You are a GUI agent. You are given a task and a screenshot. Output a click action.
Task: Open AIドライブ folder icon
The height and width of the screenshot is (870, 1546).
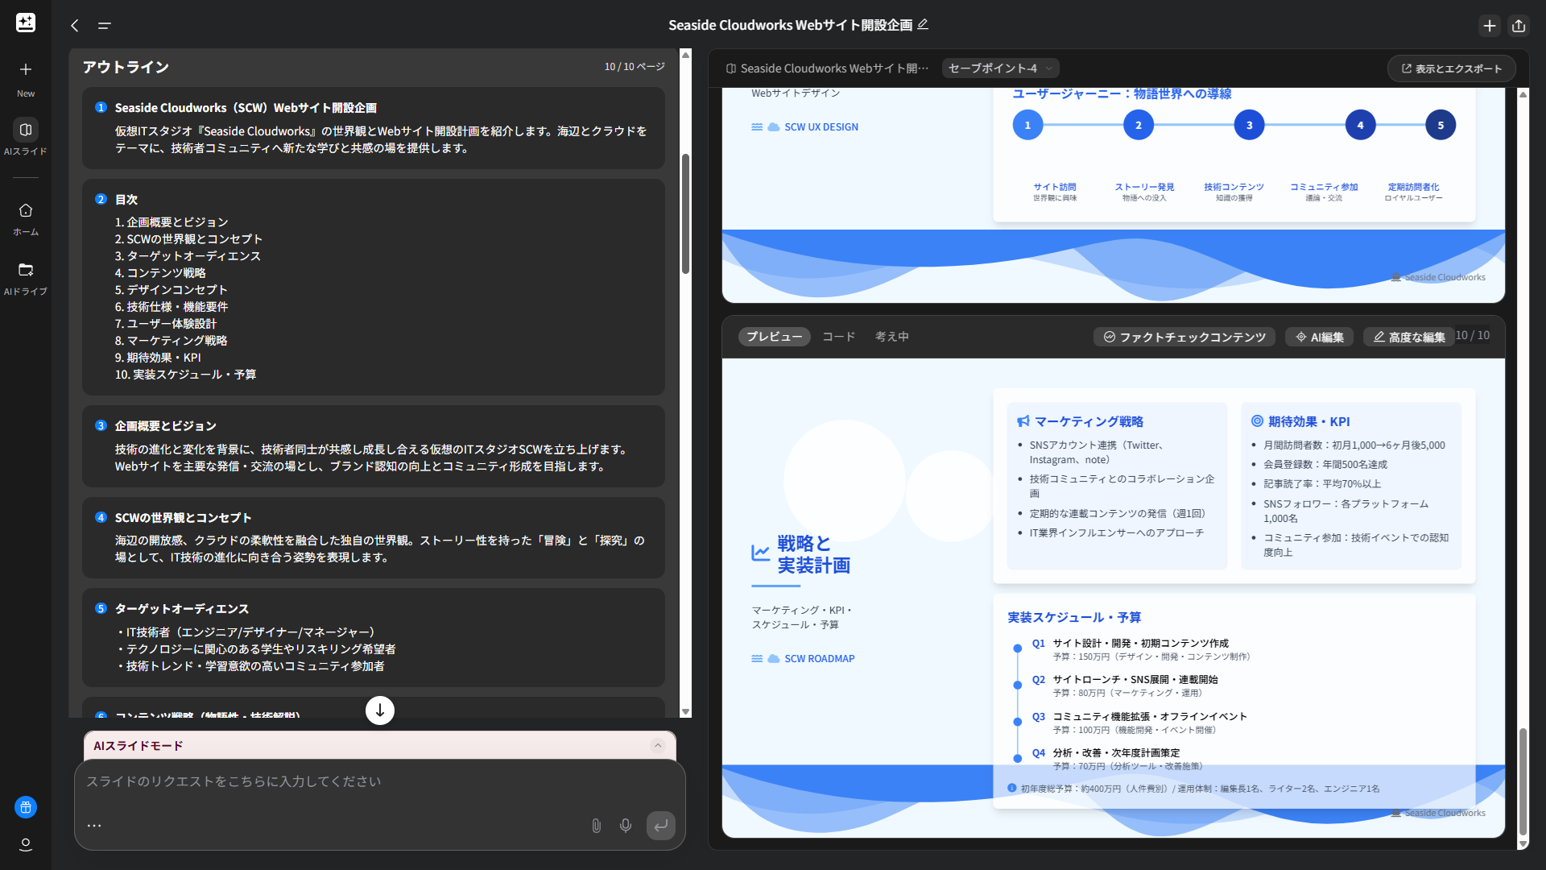[x=26, y=270]
